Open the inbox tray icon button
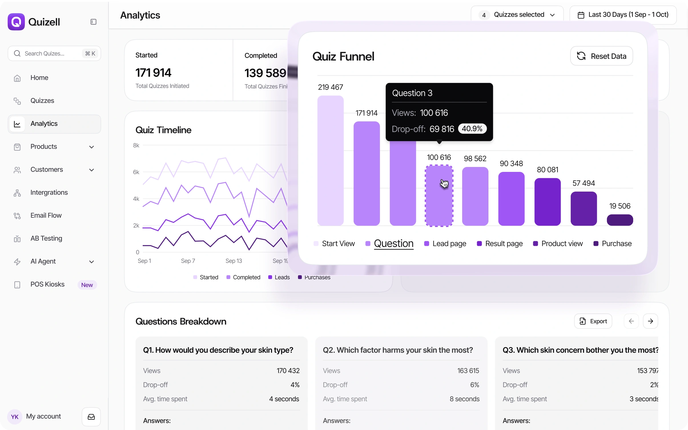The width and height of the screenshot is (688, 430). point(91,417)
